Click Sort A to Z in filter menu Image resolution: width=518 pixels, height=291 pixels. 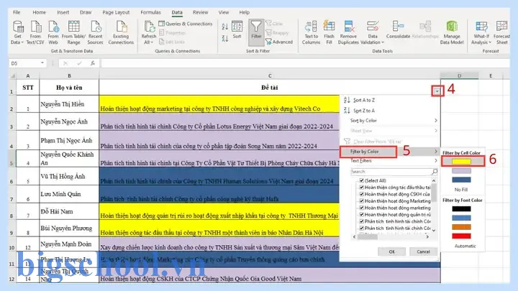[x=364, y=100]
